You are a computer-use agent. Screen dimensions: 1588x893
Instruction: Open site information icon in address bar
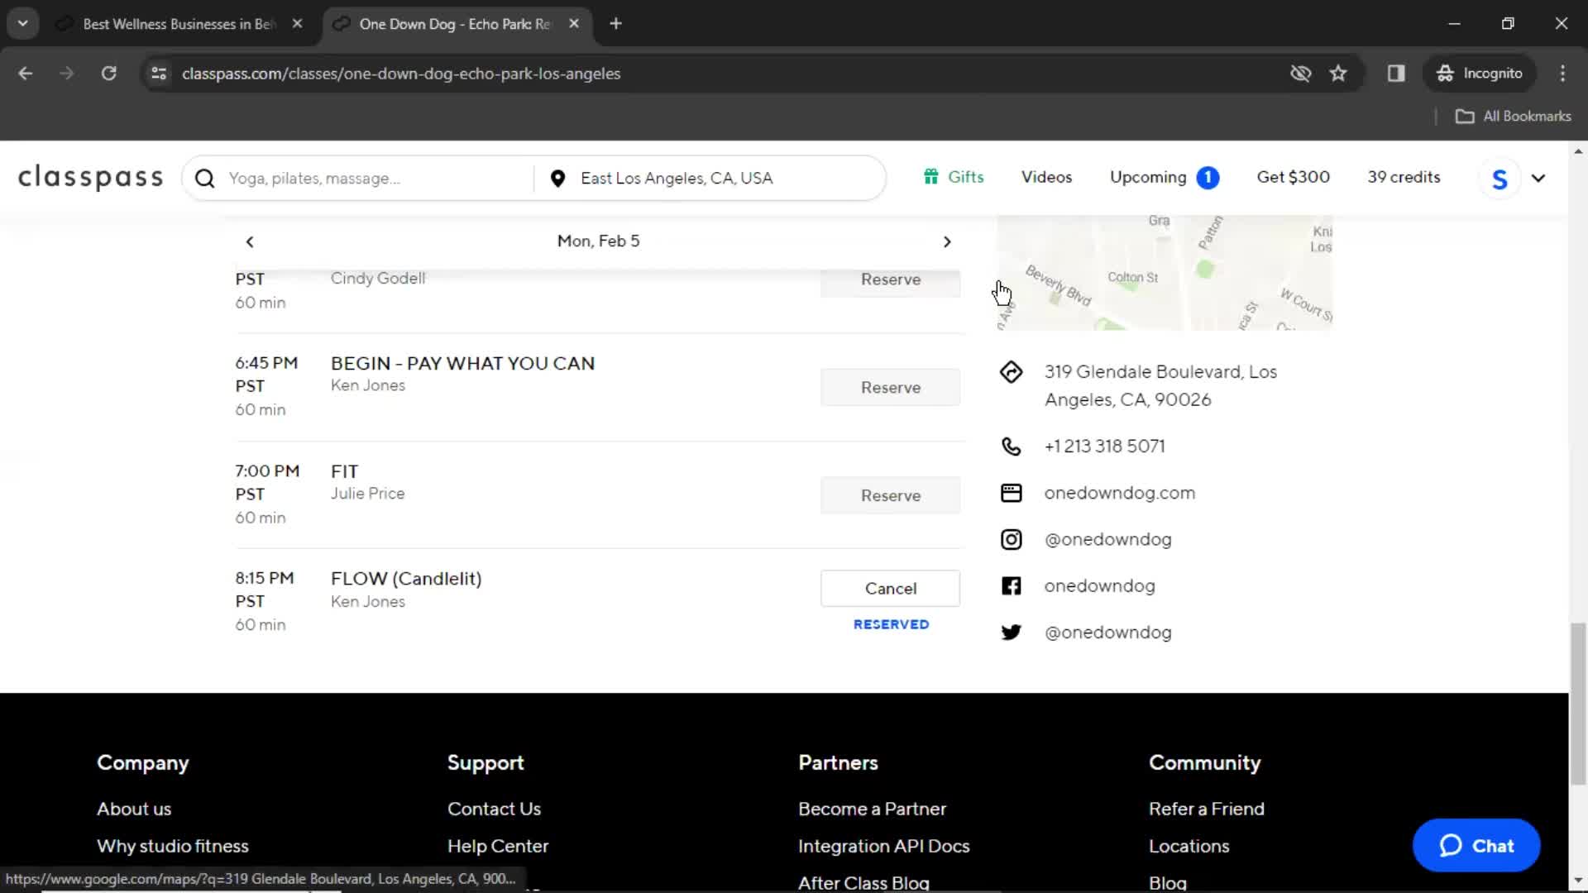click(x=159, y=74)
